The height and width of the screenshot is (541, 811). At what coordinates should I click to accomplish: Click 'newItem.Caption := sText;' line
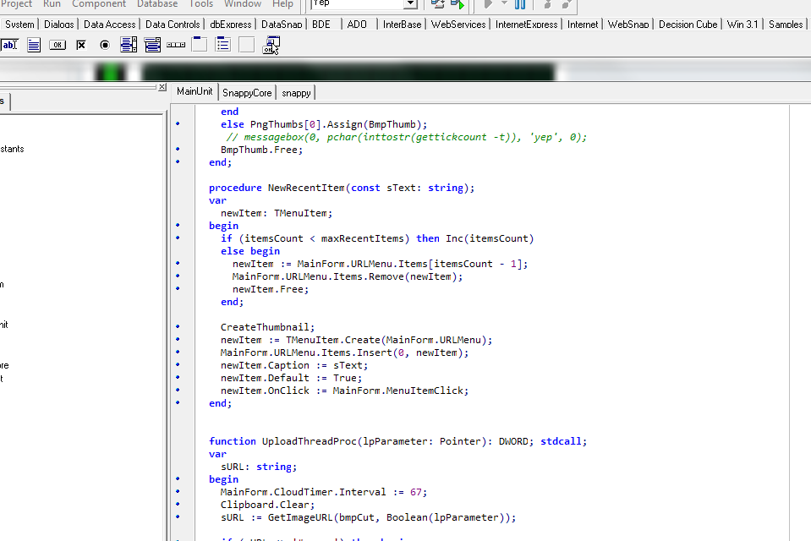294,365
